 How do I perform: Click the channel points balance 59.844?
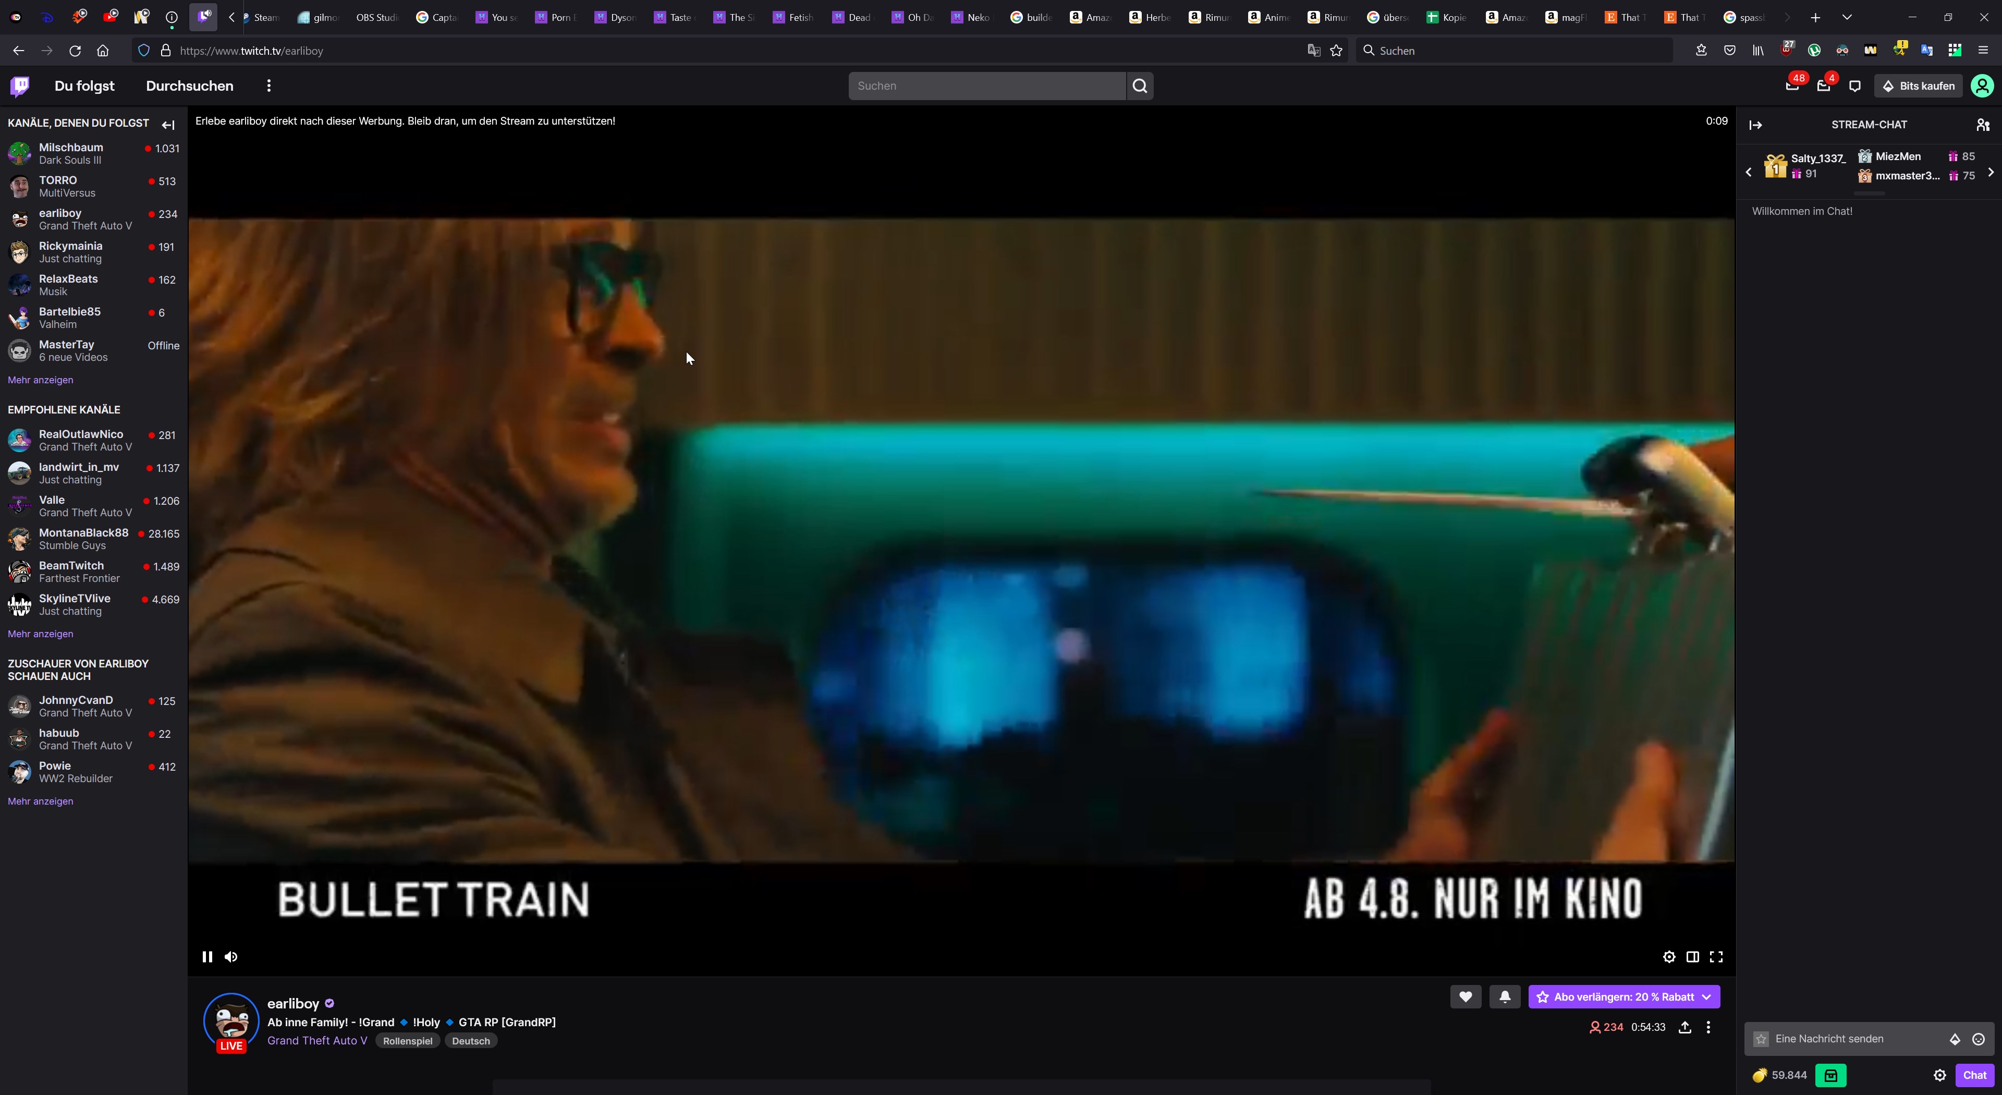click(x=1780, y=1076)
